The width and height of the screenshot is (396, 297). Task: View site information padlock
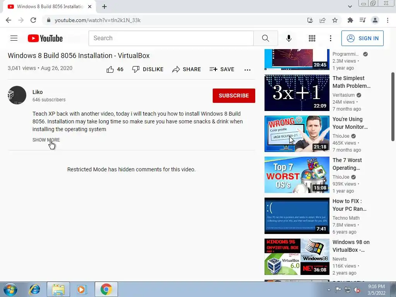click(x=49, y=20)
